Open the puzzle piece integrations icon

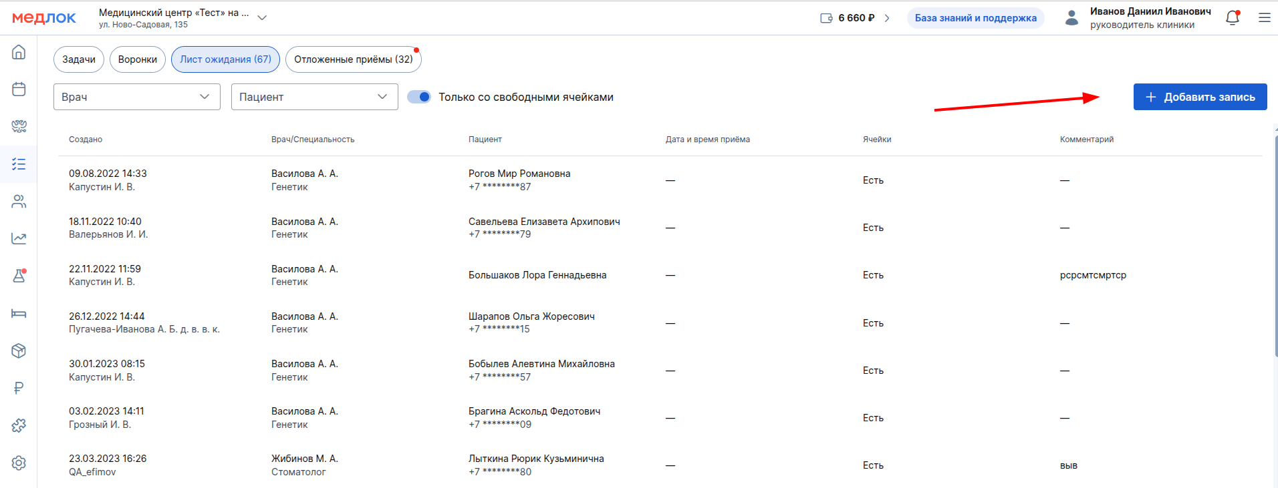[19, 425]
